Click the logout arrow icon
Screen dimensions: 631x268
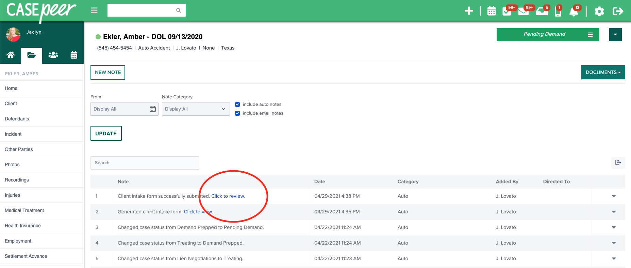click(x=618, y=11)
